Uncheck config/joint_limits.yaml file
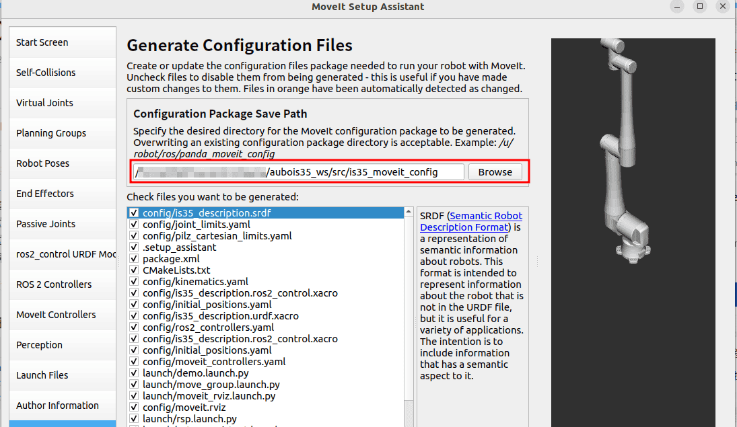 pyautogui.click(x=134, y=225)
